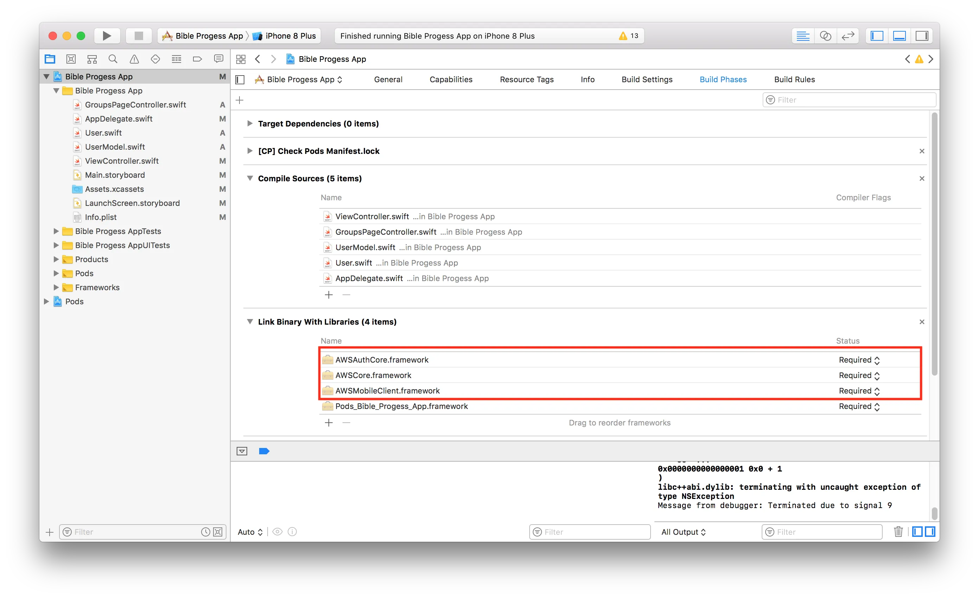Delete the Link Binary With Libraries phase
The height and width of the screenshot is (598, 979).
pos(922,321)
